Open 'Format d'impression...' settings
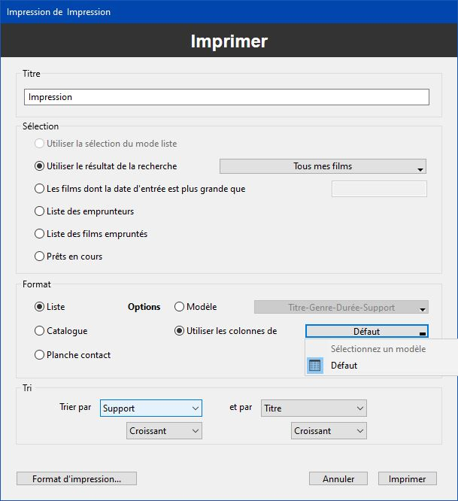458x501 pixels. pos(77,478)
